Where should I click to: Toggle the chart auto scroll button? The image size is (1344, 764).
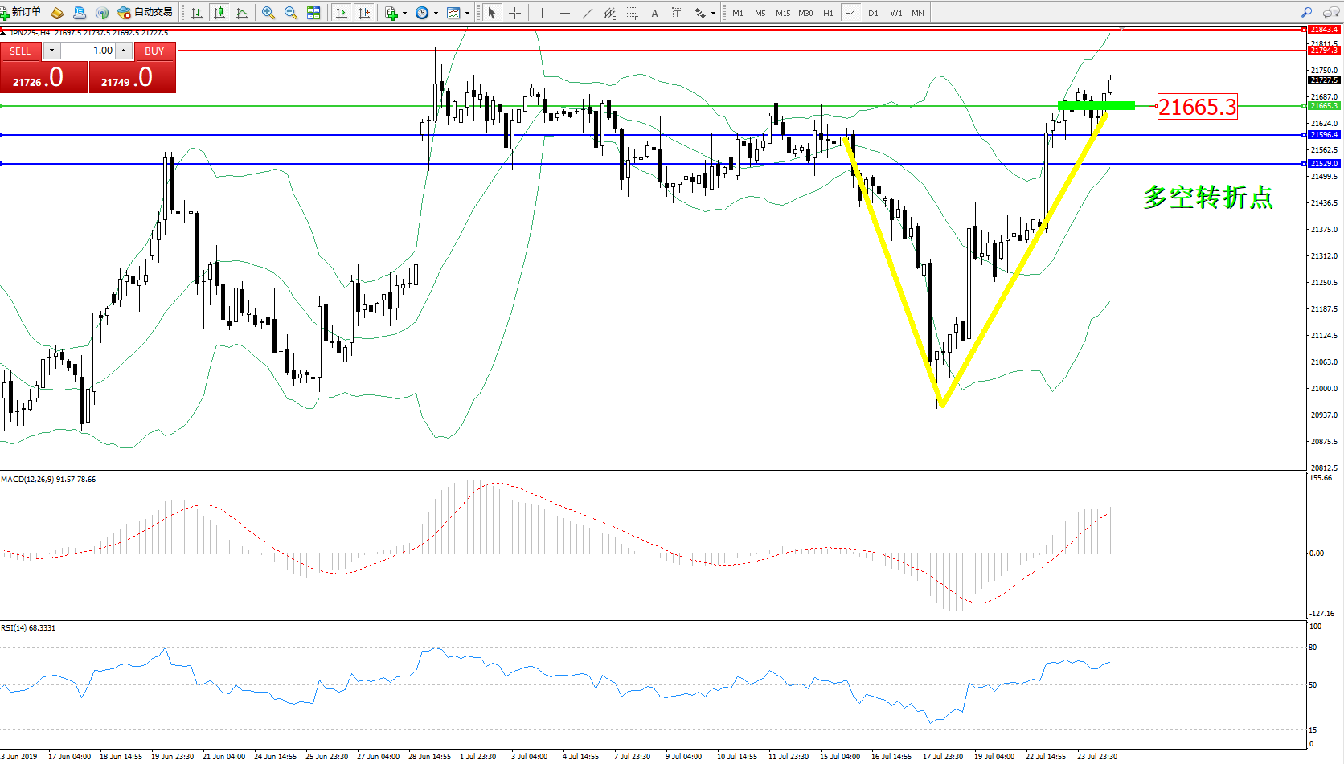pyautogui.click(x=342, y=13)
